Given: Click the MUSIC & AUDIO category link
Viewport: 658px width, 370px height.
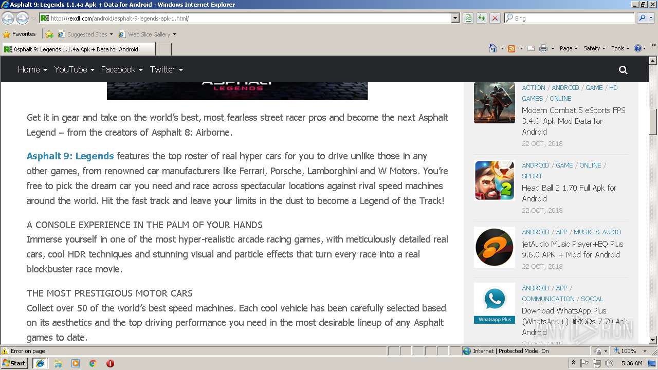Looking at the screenshot, I should point(597,232).
